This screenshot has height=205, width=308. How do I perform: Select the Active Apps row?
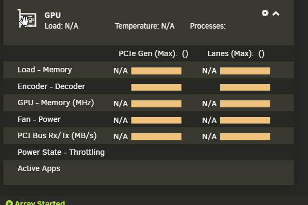pos(149,173)
